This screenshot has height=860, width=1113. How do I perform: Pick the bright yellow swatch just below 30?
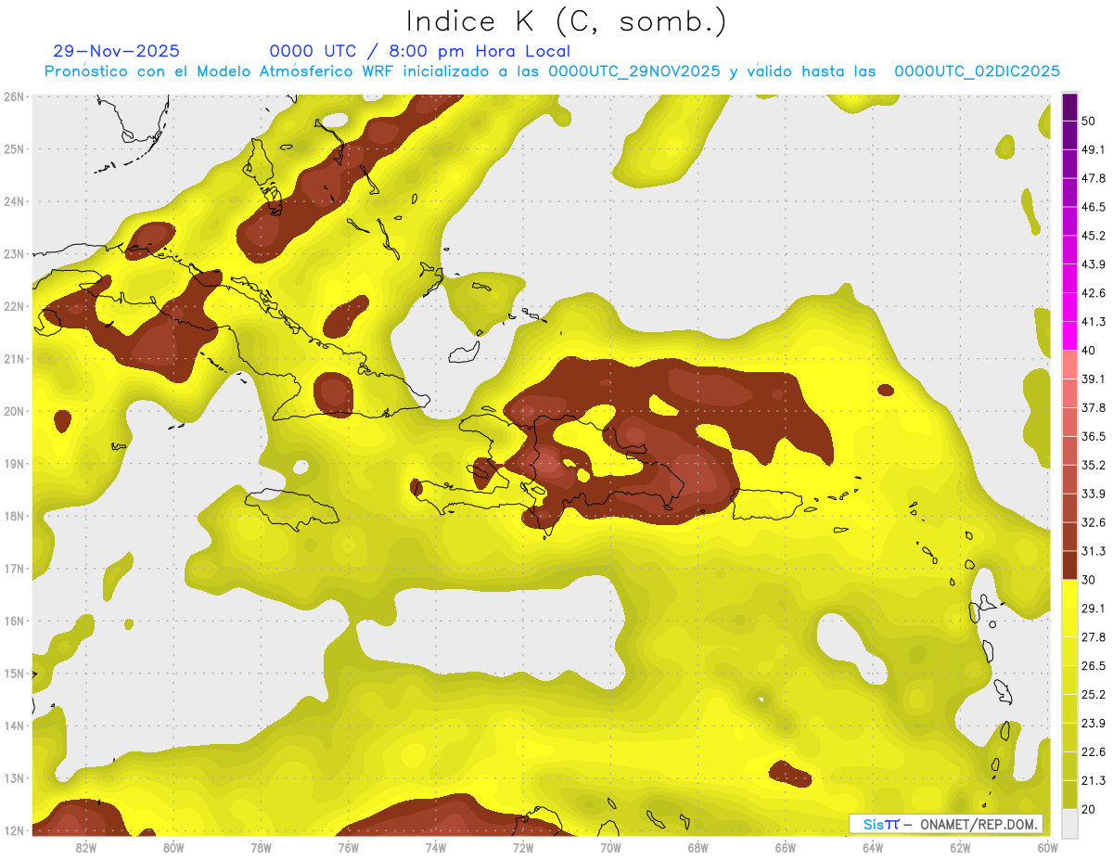click(1069, 594)
